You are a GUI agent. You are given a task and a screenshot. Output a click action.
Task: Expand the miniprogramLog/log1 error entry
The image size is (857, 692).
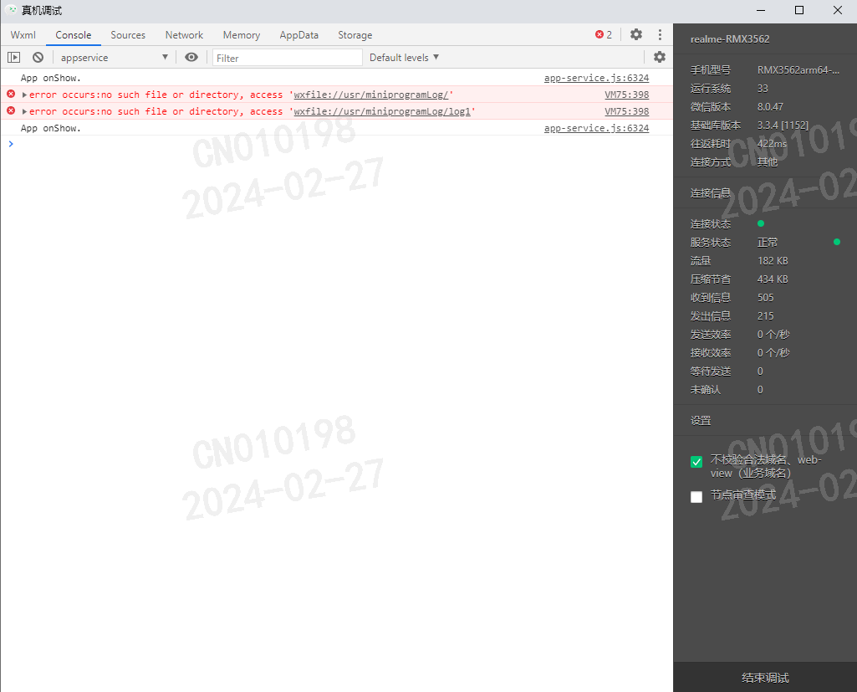[24, 111]
